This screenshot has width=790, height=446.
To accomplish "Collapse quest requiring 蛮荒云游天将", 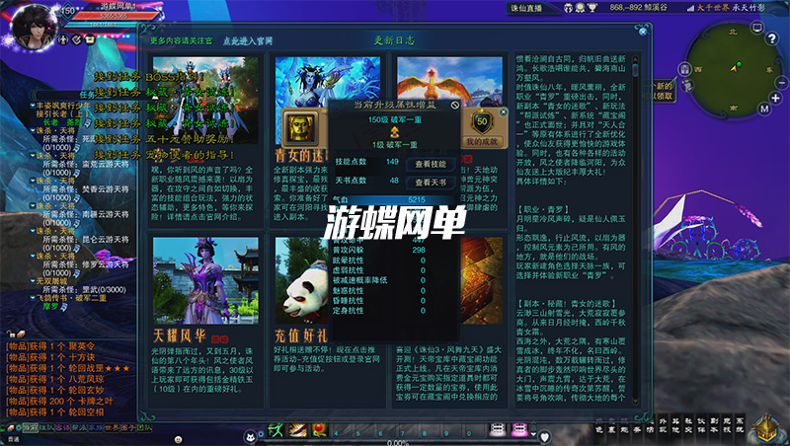I will pos(33,156).
